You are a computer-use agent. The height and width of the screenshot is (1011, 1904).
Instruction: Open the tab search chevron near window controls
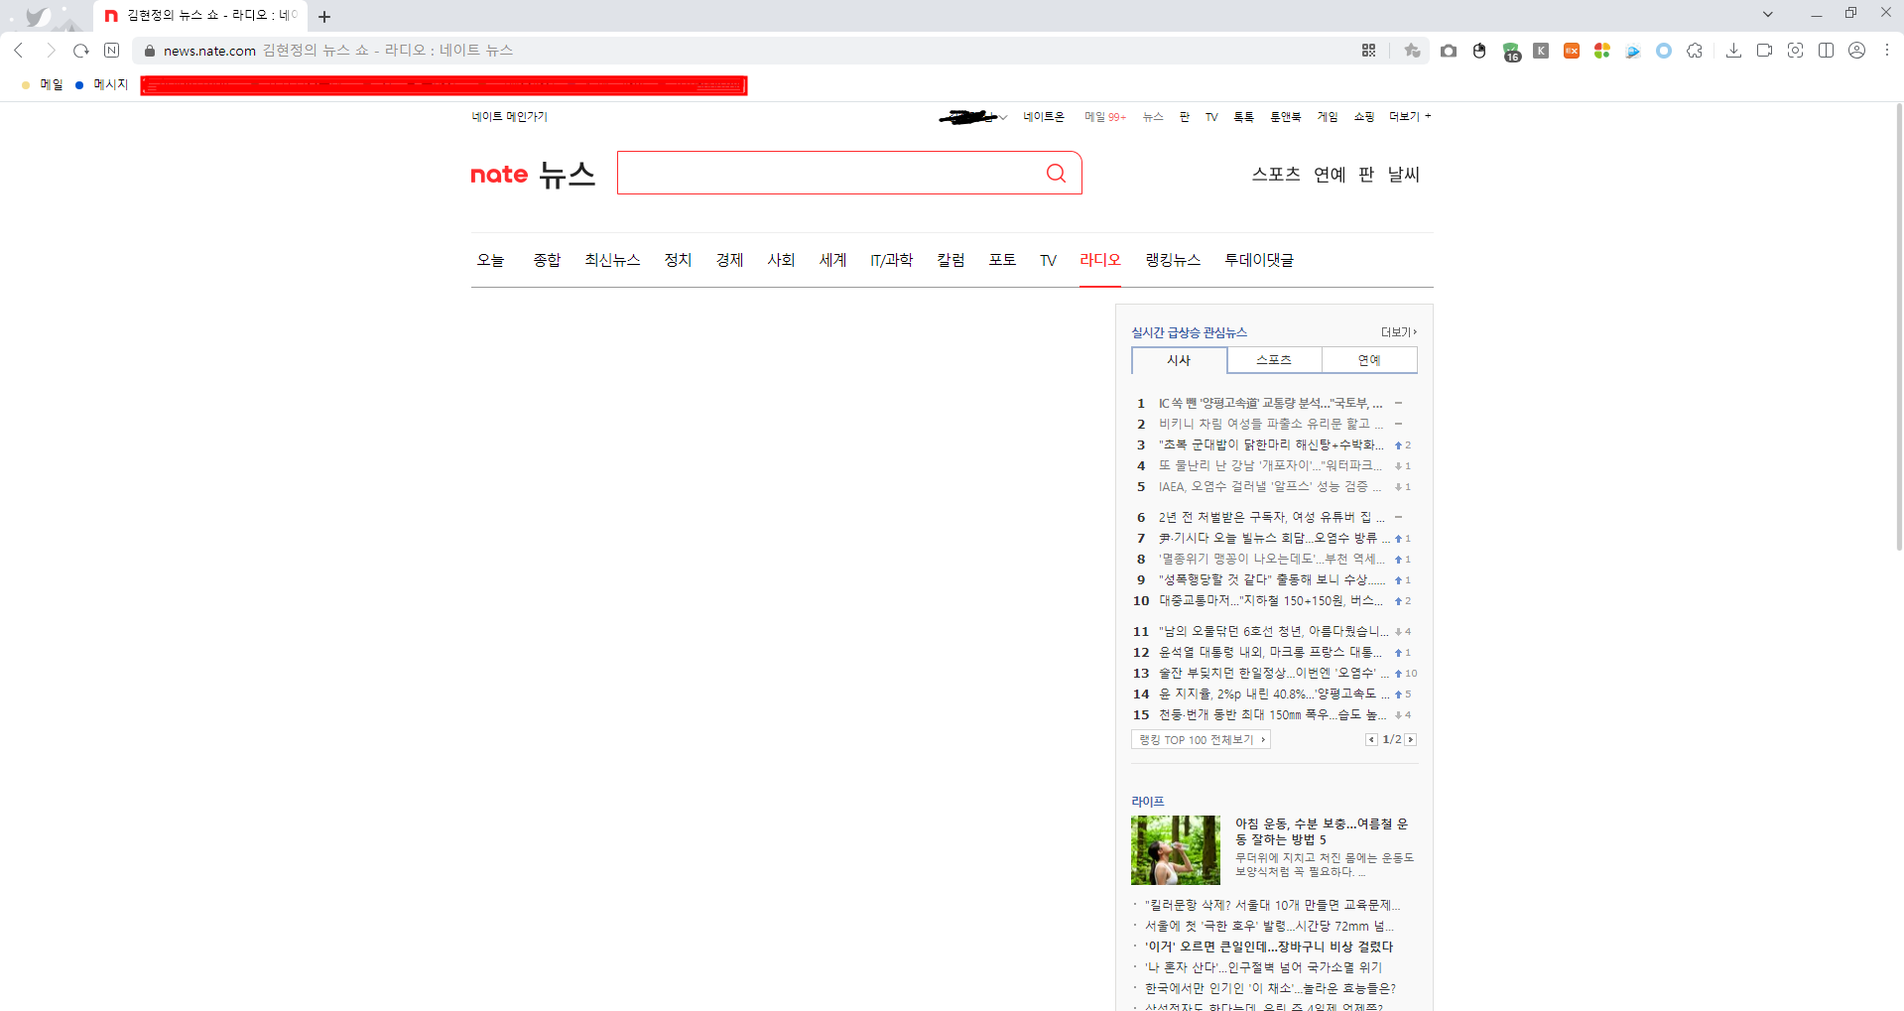[x=1768, y=14]
